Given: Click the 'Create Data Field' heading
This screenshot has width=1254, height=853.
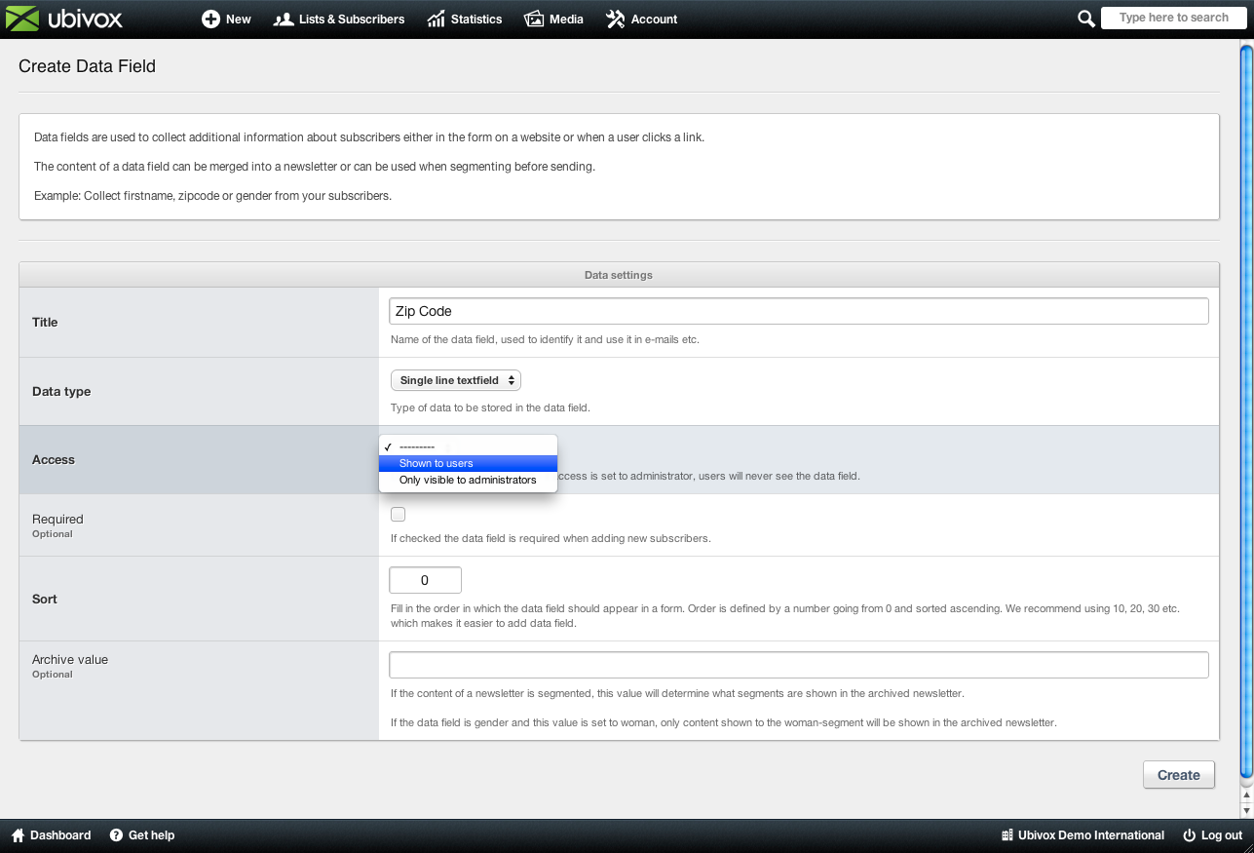Looking at the screenshot, I should (87, 66).
